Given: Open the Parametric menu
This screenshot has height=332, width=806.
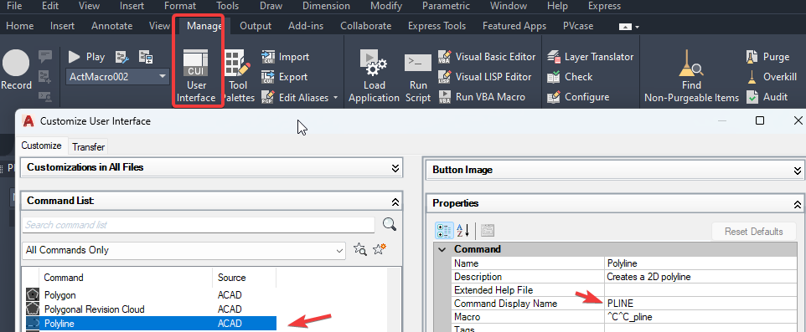Looking at the screenshot, I should coord(446,6).
